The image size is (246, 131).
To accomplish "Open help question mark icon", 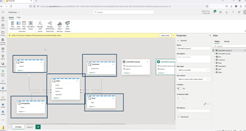I will pyautogui.click(x=233, y=12).
